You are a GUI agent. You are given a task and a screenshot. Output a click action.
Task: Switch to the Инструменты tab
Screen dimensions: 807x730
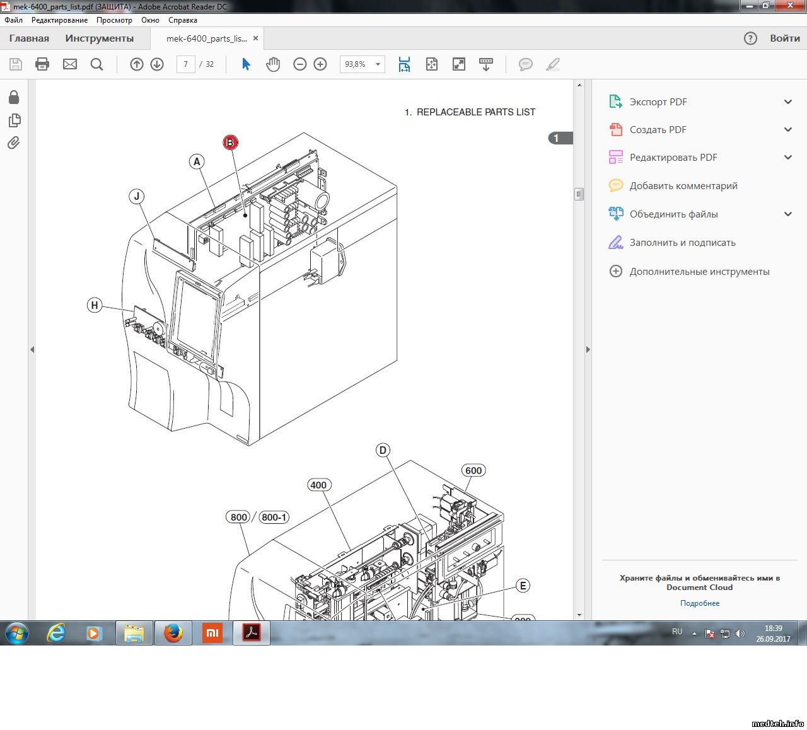point(99,38)
